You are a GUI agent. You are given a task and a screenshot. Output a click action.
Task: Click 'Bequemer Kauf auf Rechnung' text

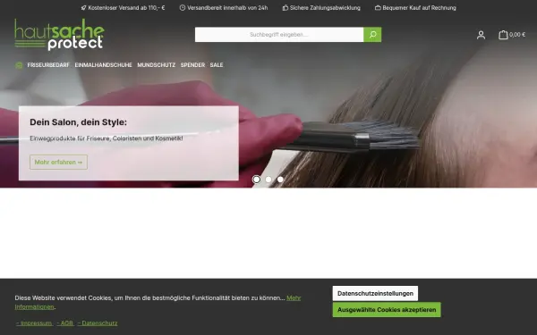click(x=419, y=7)
